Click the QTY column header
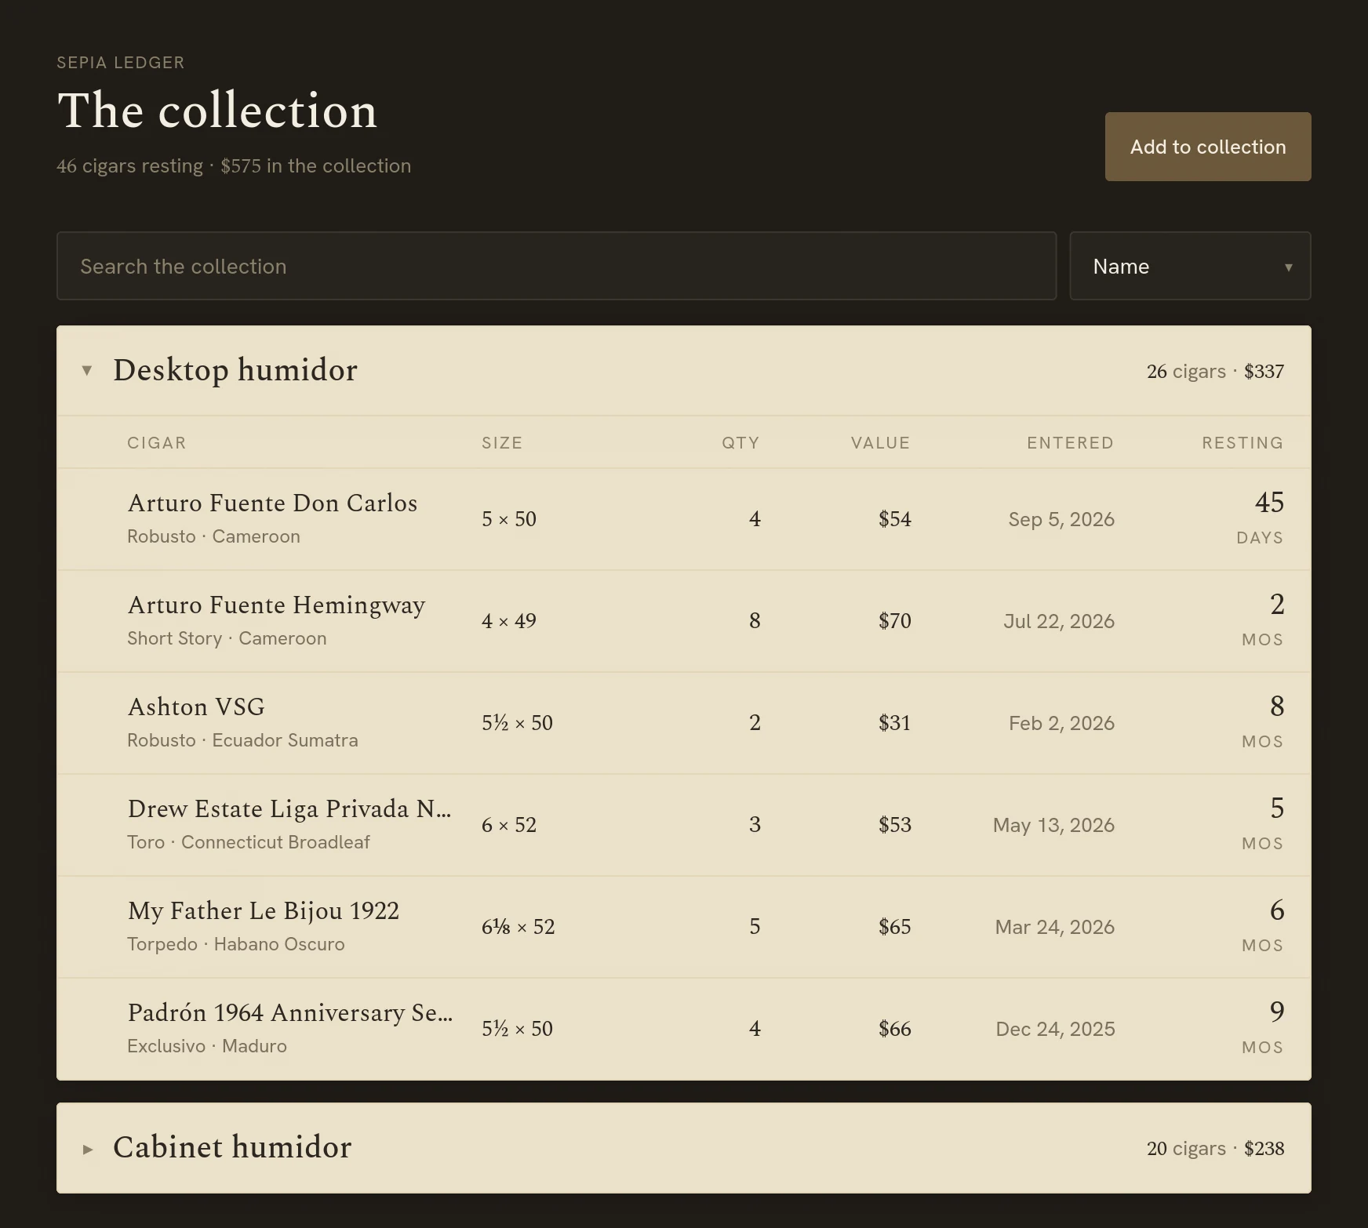 [740, 443]
